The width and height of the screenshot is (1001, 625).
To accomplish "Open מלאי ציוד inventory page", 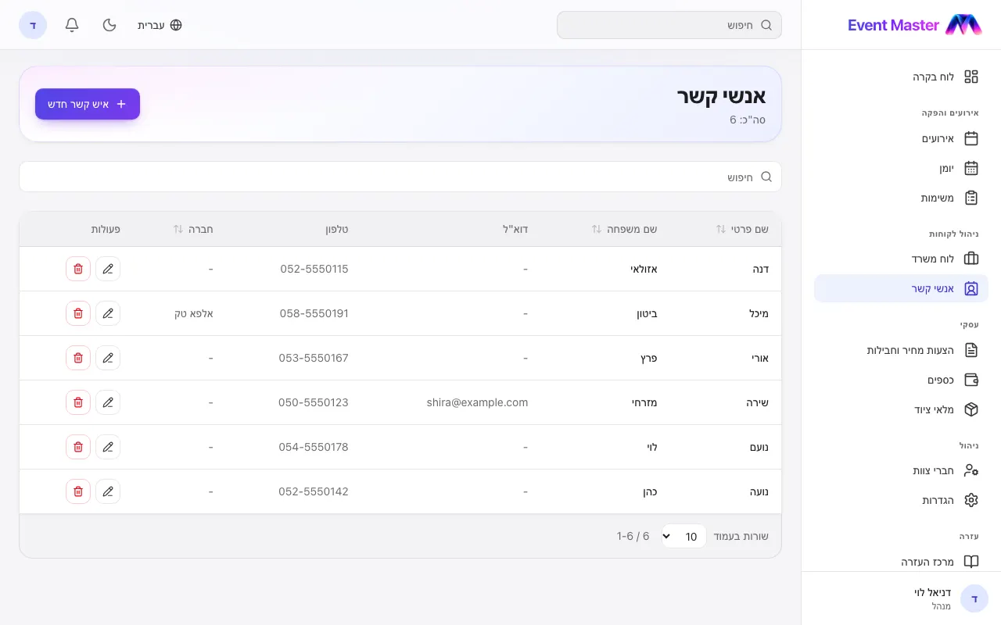I will pos(901,409).
